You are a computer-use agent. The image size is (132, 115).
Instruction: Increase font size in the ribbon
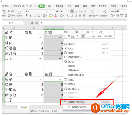click(x=57, y=11)
